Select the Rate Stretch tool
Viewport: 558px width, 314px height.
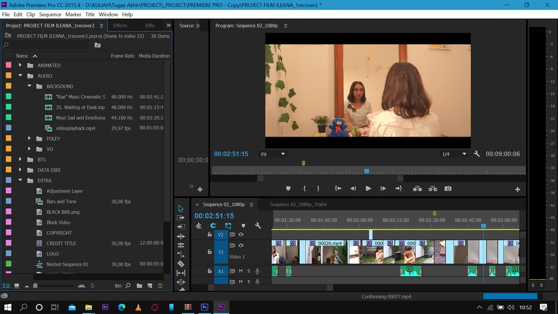pyautogui.click(x=181, y=254)
